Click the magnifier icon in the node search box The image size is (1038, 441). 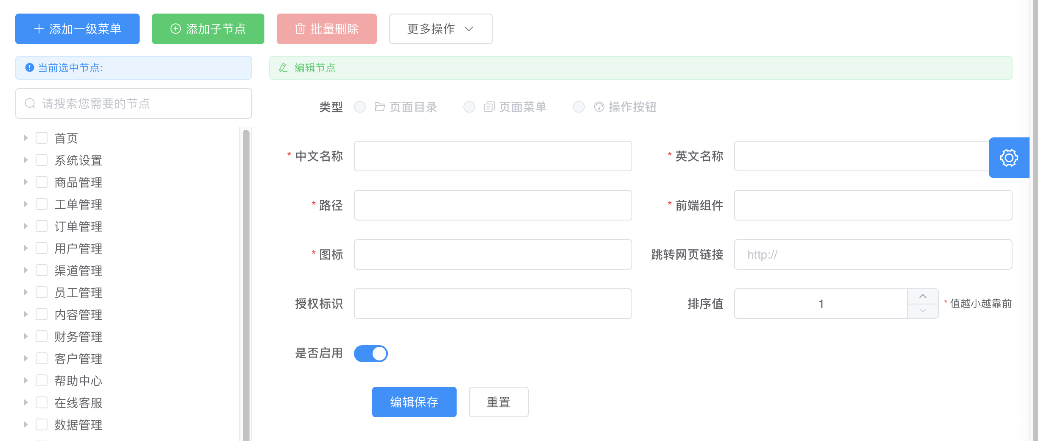30,103
